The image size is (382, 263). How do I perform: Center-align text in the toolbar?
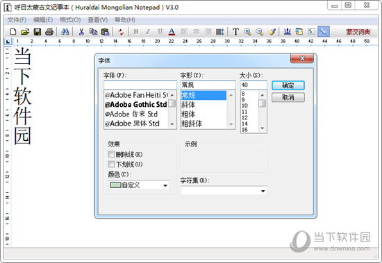(196, 32)
